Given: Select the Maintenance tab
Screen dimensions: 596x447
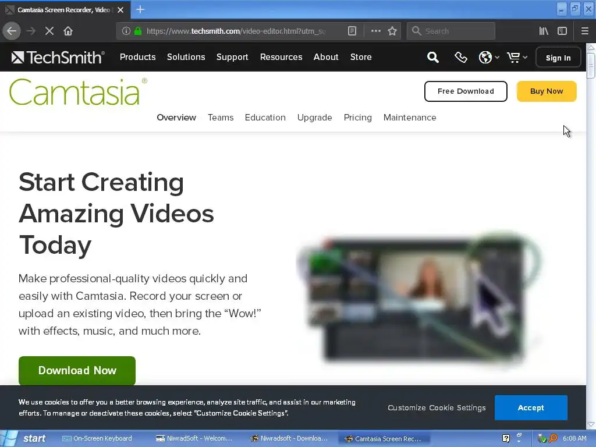Looking at the screenshot, I should pos(409,118).
